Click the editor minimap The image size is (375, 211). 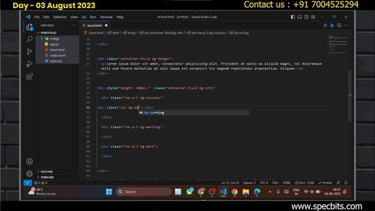(338, 45)
